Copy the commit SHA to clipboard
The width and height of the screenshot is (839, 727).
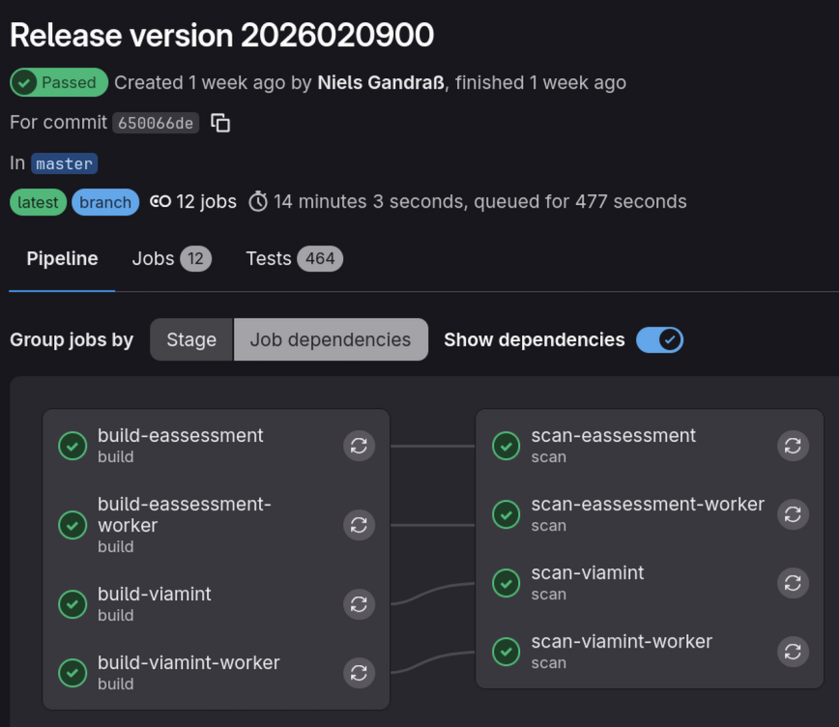[220, 123]
